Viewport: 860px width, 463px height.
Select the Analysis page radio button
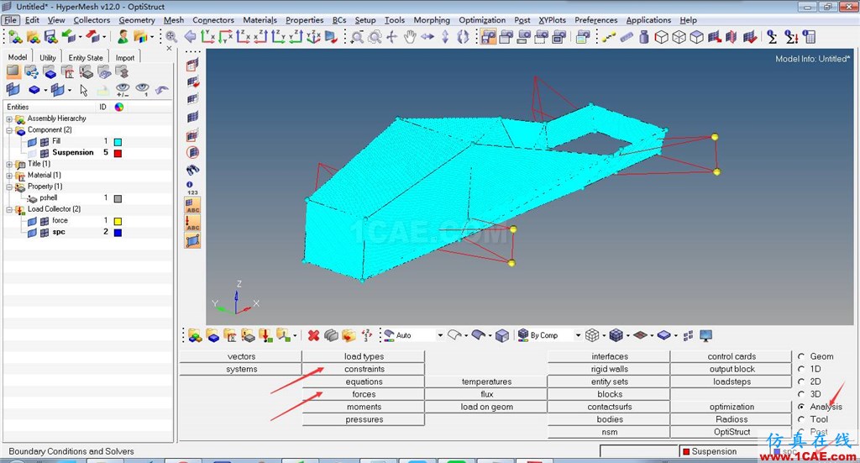tap(801, 407)
